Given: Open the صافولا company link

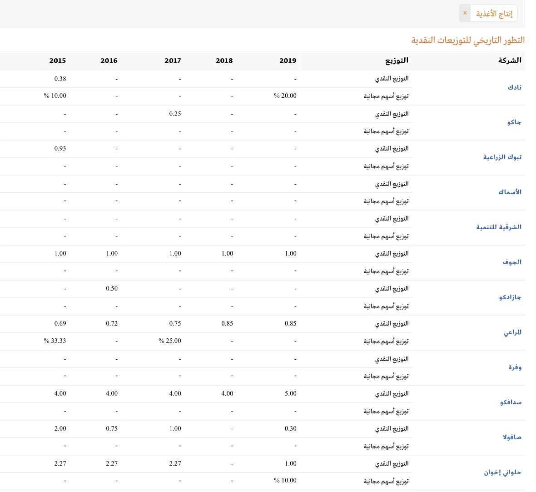Looking at the screenshot, I should (x=512, y=437).
